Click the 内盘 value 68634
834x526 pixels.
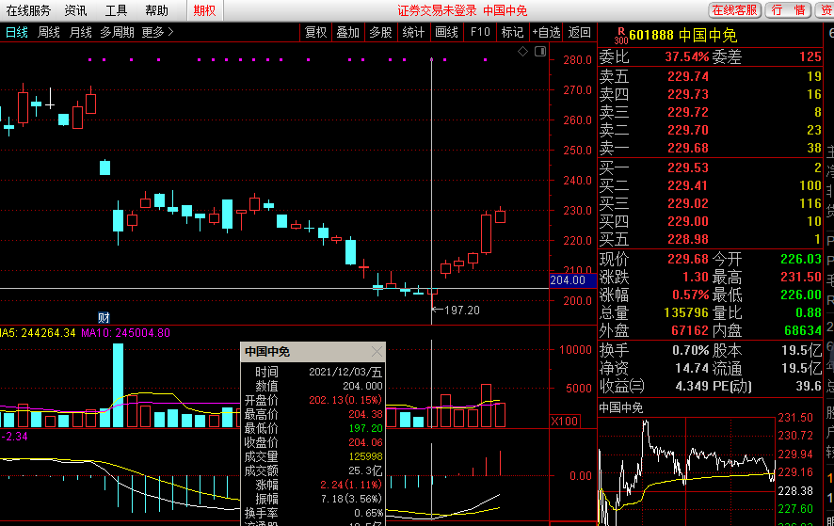[803, 331]
